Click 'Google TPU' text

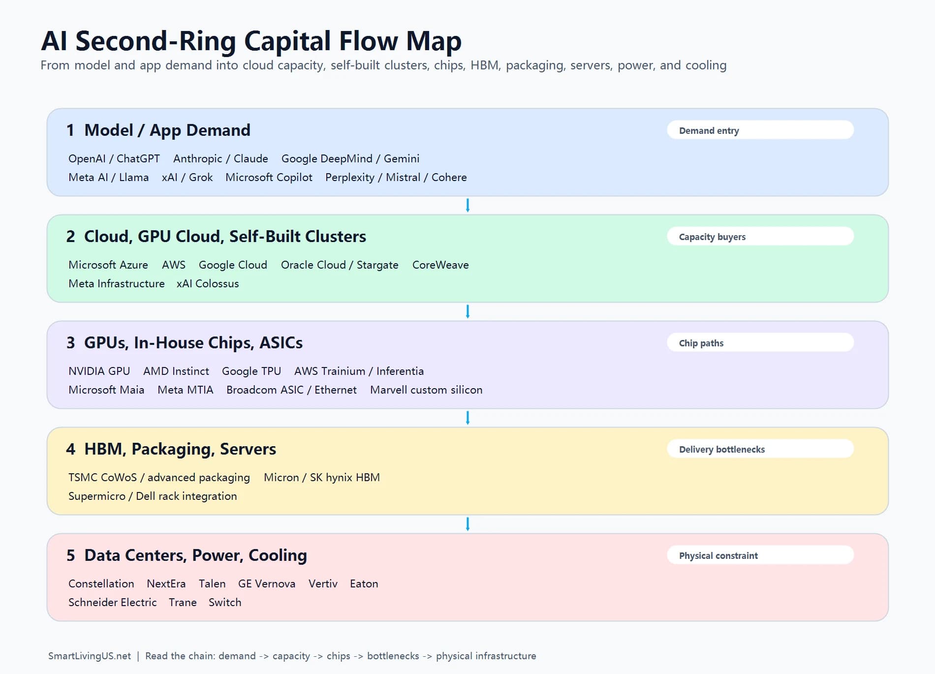251,371
